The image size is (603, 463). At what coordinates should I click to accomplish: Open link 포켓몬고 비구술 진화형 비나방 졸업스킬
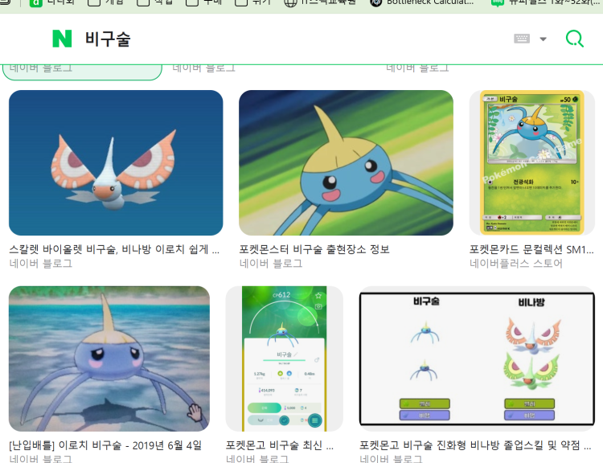click(x=475, y=445)
